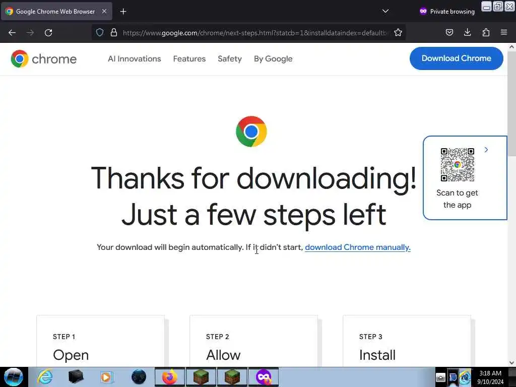
Task: Show hidden system tray icons
Action: coord(440,377)
